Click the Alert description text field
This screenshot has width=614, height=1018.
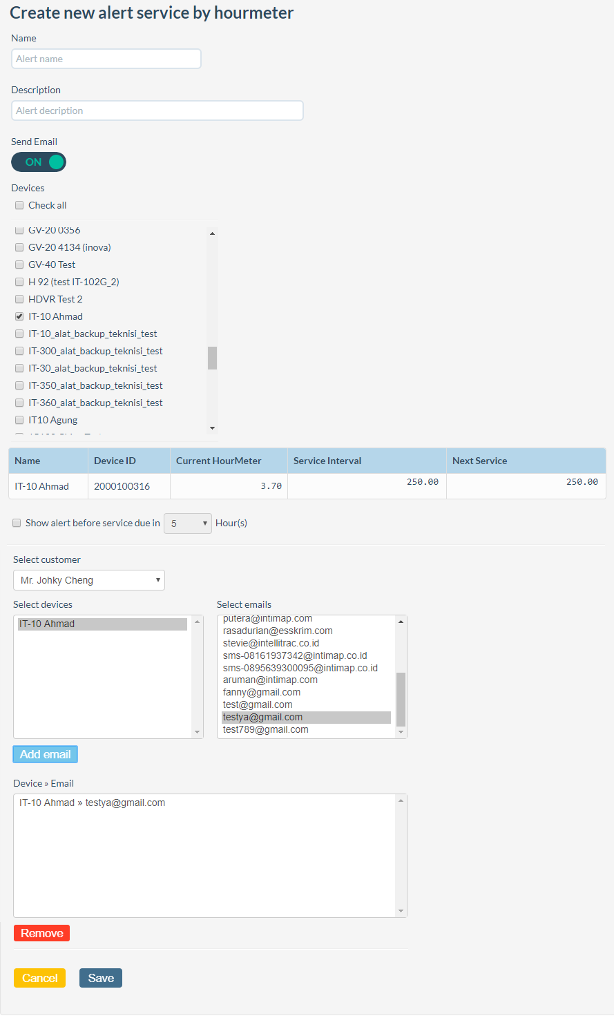(157, 111)
